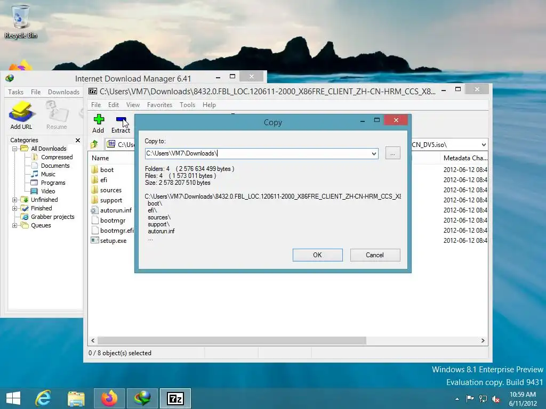Close the Categories panel in IDM
This screenshot has width=546, height=409.
click(x=78, y=140)
